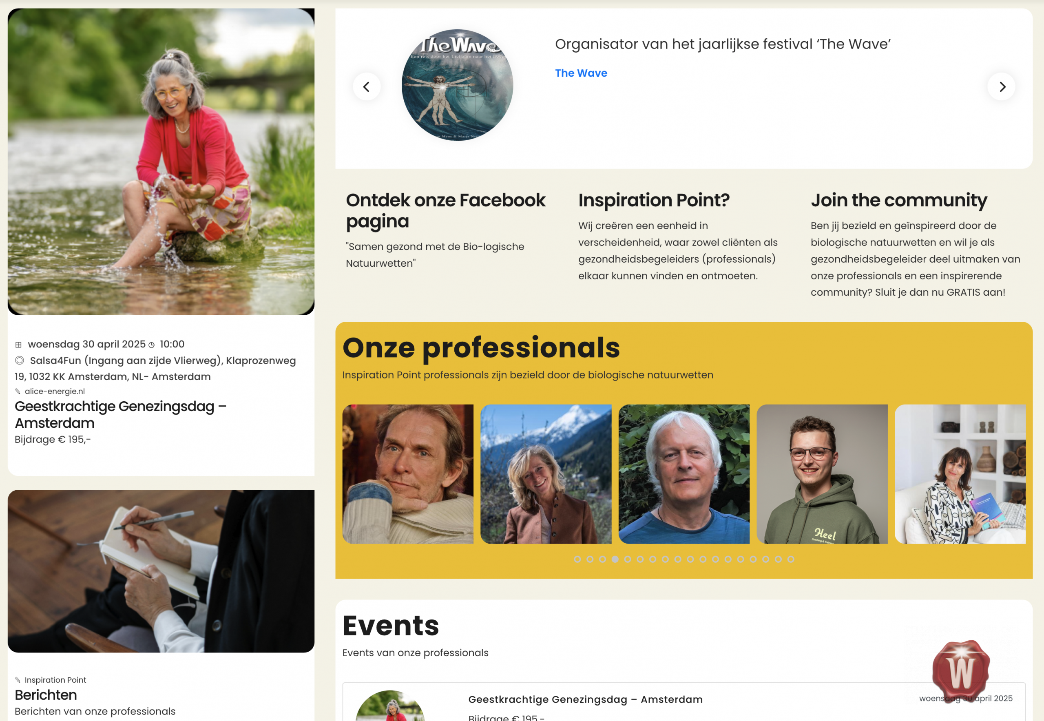Select the second professionals carousel dot
The image size is (1044, 721).
click(590, 559)
